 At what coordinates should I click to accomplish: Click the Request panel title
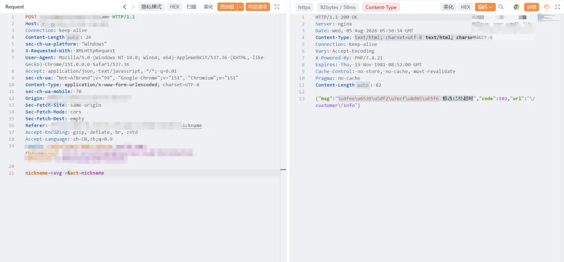15,7
